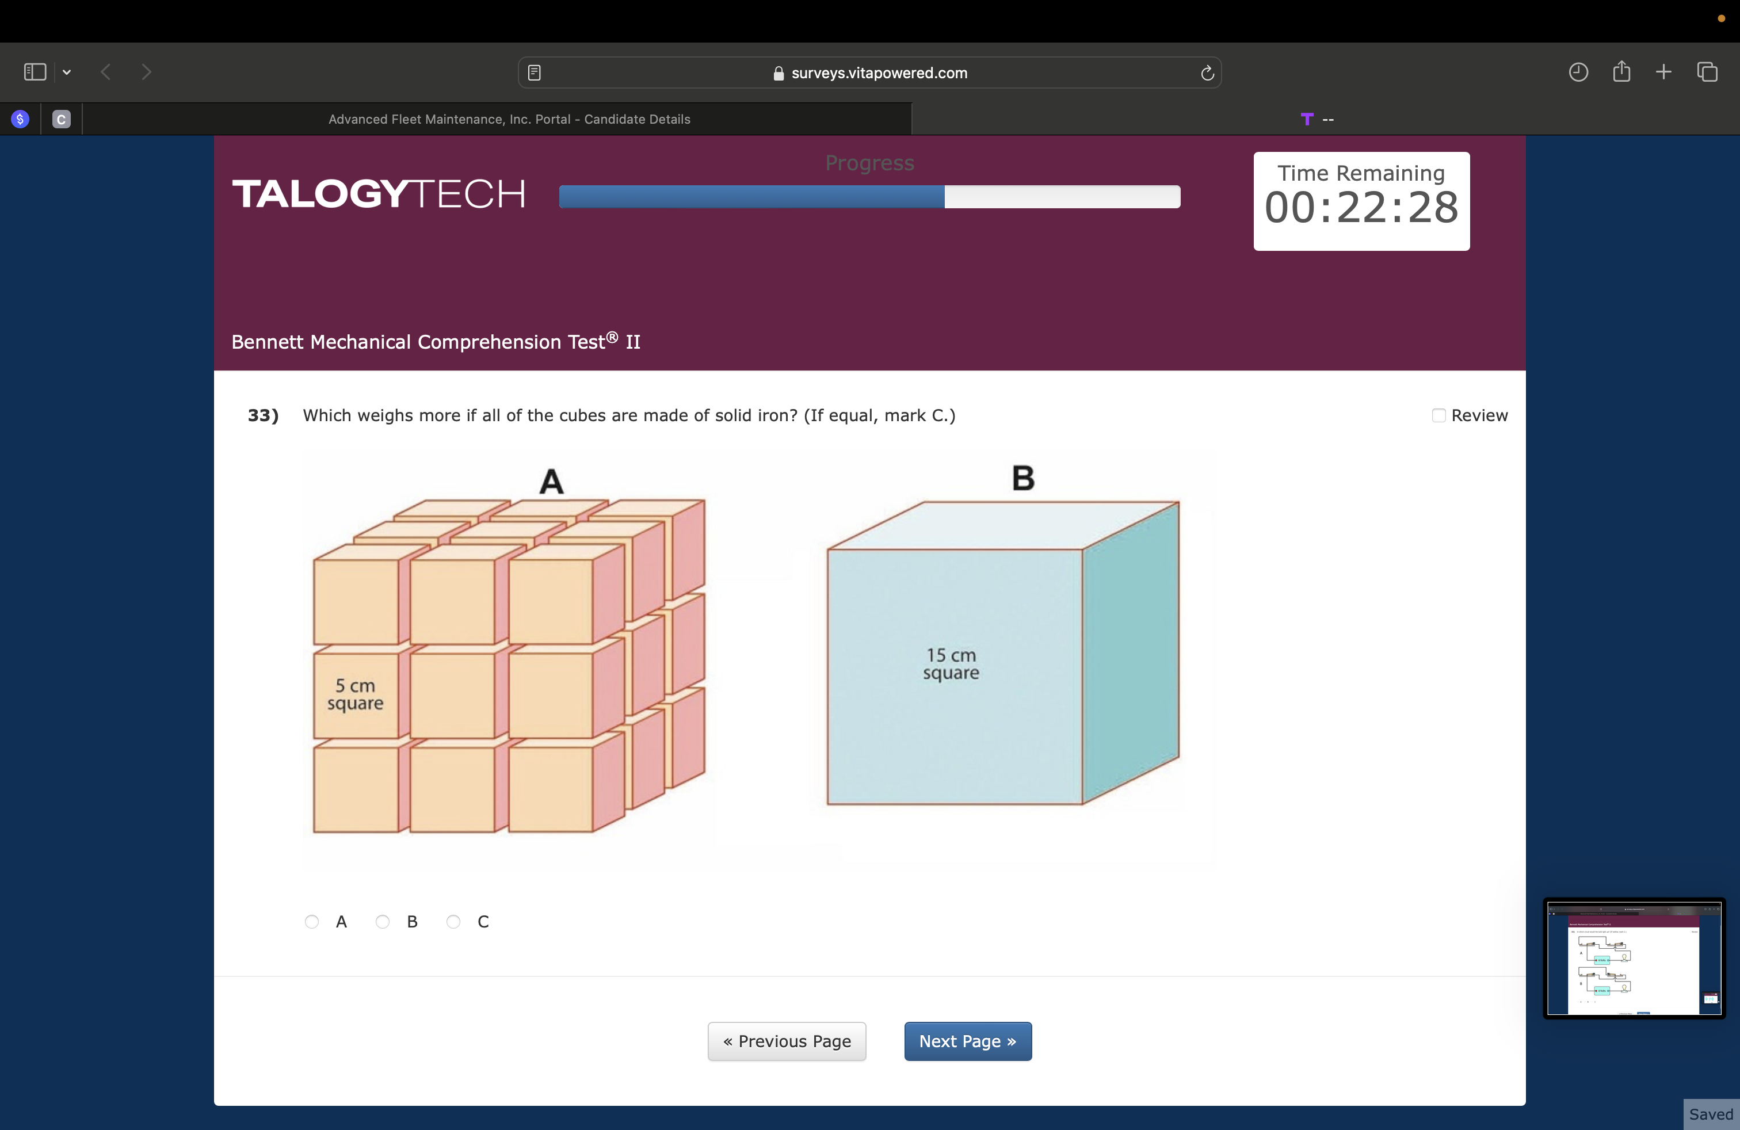This screenshot has width=1740, height=1130.
Task: Click the Share icon in toolbar
Action: click(x=1621, y=71)
